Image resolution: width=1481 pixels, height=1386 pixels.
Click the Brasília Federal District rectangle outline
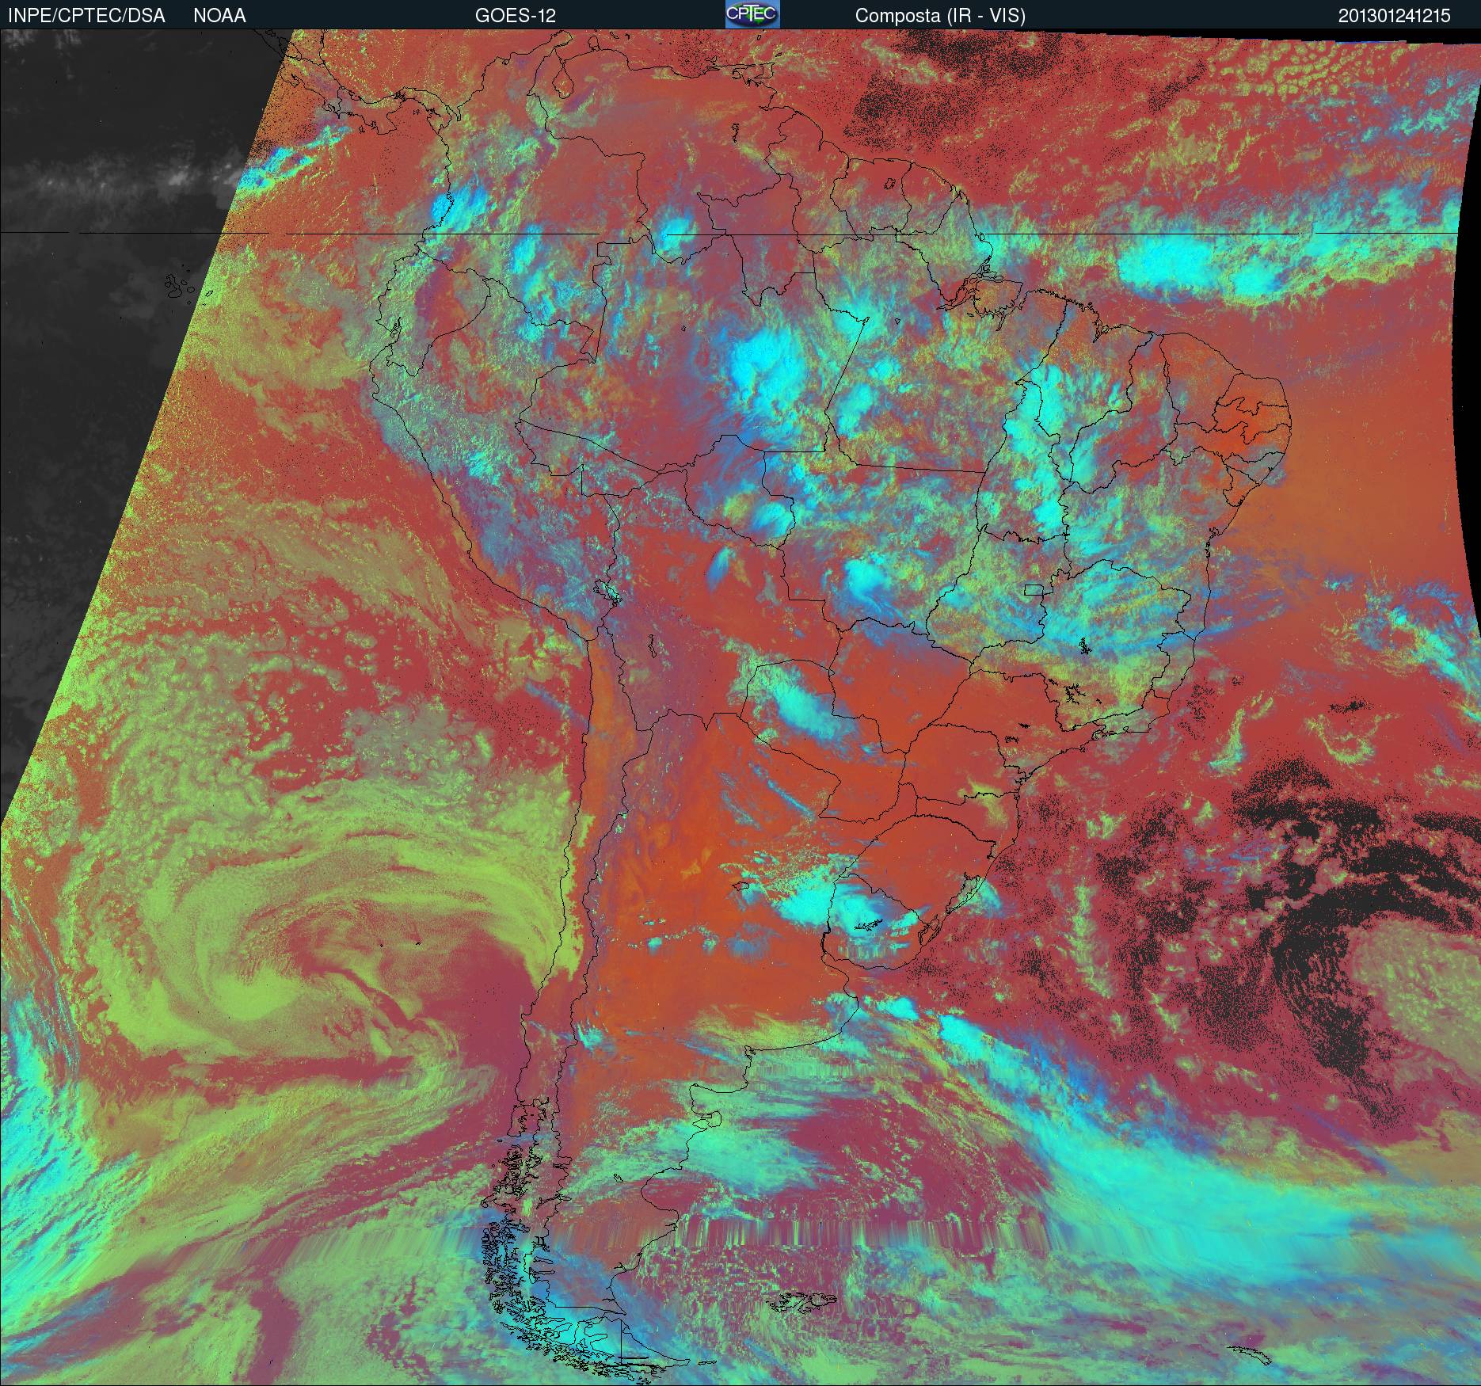(1034, 589)
